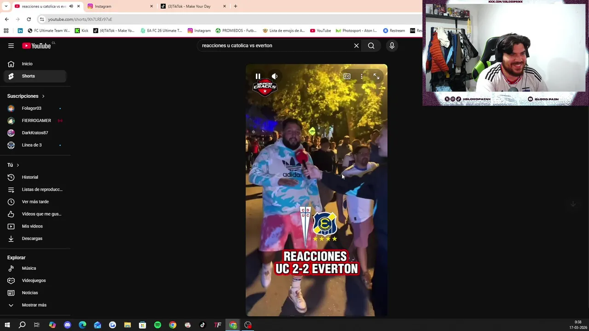Open the LinkedIn bookmark
The height and width of the screenshot is (331, 589).
pos(20,31)
